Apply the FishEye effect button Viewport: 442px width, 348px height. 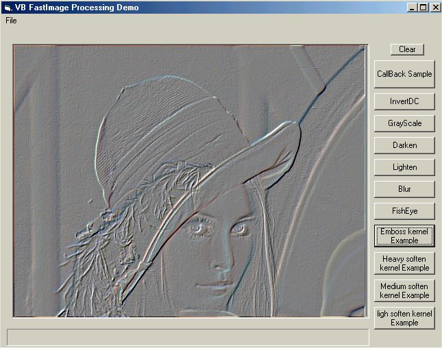[404, 211]
